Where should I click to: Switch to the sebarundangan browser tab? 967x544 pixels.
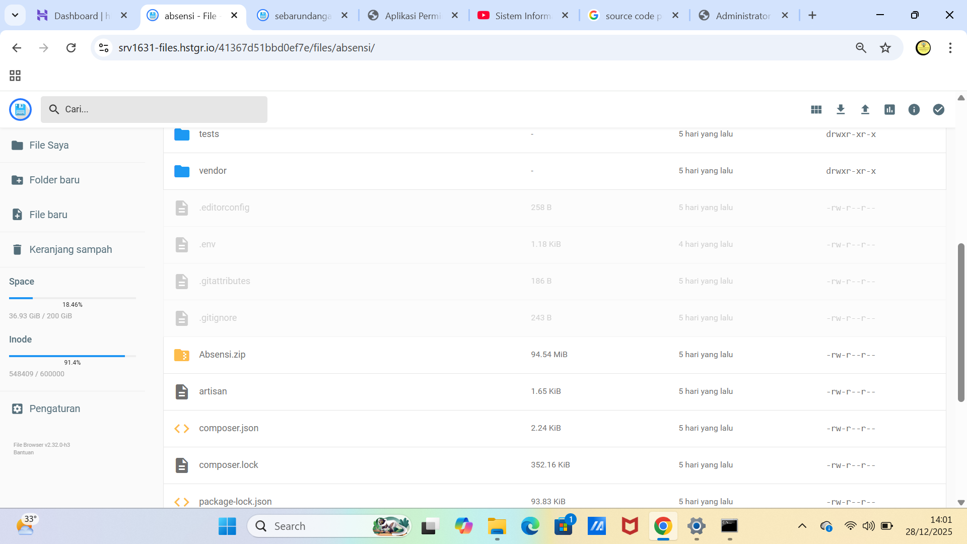(302, 16)
